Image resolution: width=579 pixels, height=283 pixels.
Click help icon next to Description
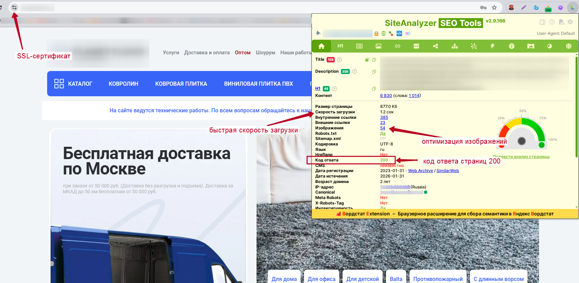[x=355, y=72]
